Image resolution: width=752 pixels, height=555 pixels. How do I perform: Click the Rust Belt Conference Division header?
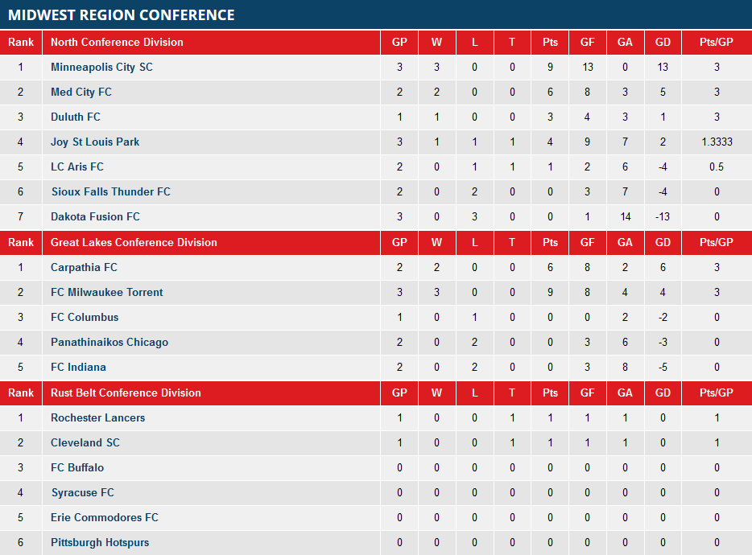pos(126,393)
